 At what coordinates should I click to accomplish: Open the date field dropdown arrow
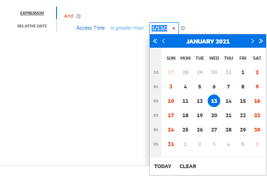pos(174,28)
